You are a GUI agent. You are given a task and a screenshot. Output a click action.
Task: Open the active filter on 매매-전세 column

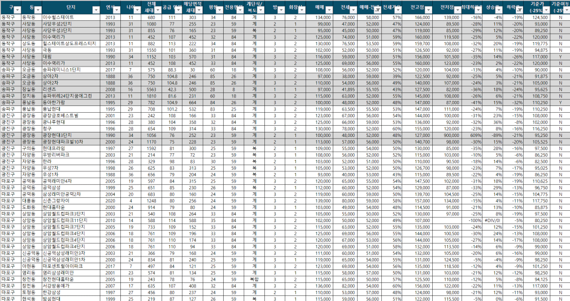point(377,10)
